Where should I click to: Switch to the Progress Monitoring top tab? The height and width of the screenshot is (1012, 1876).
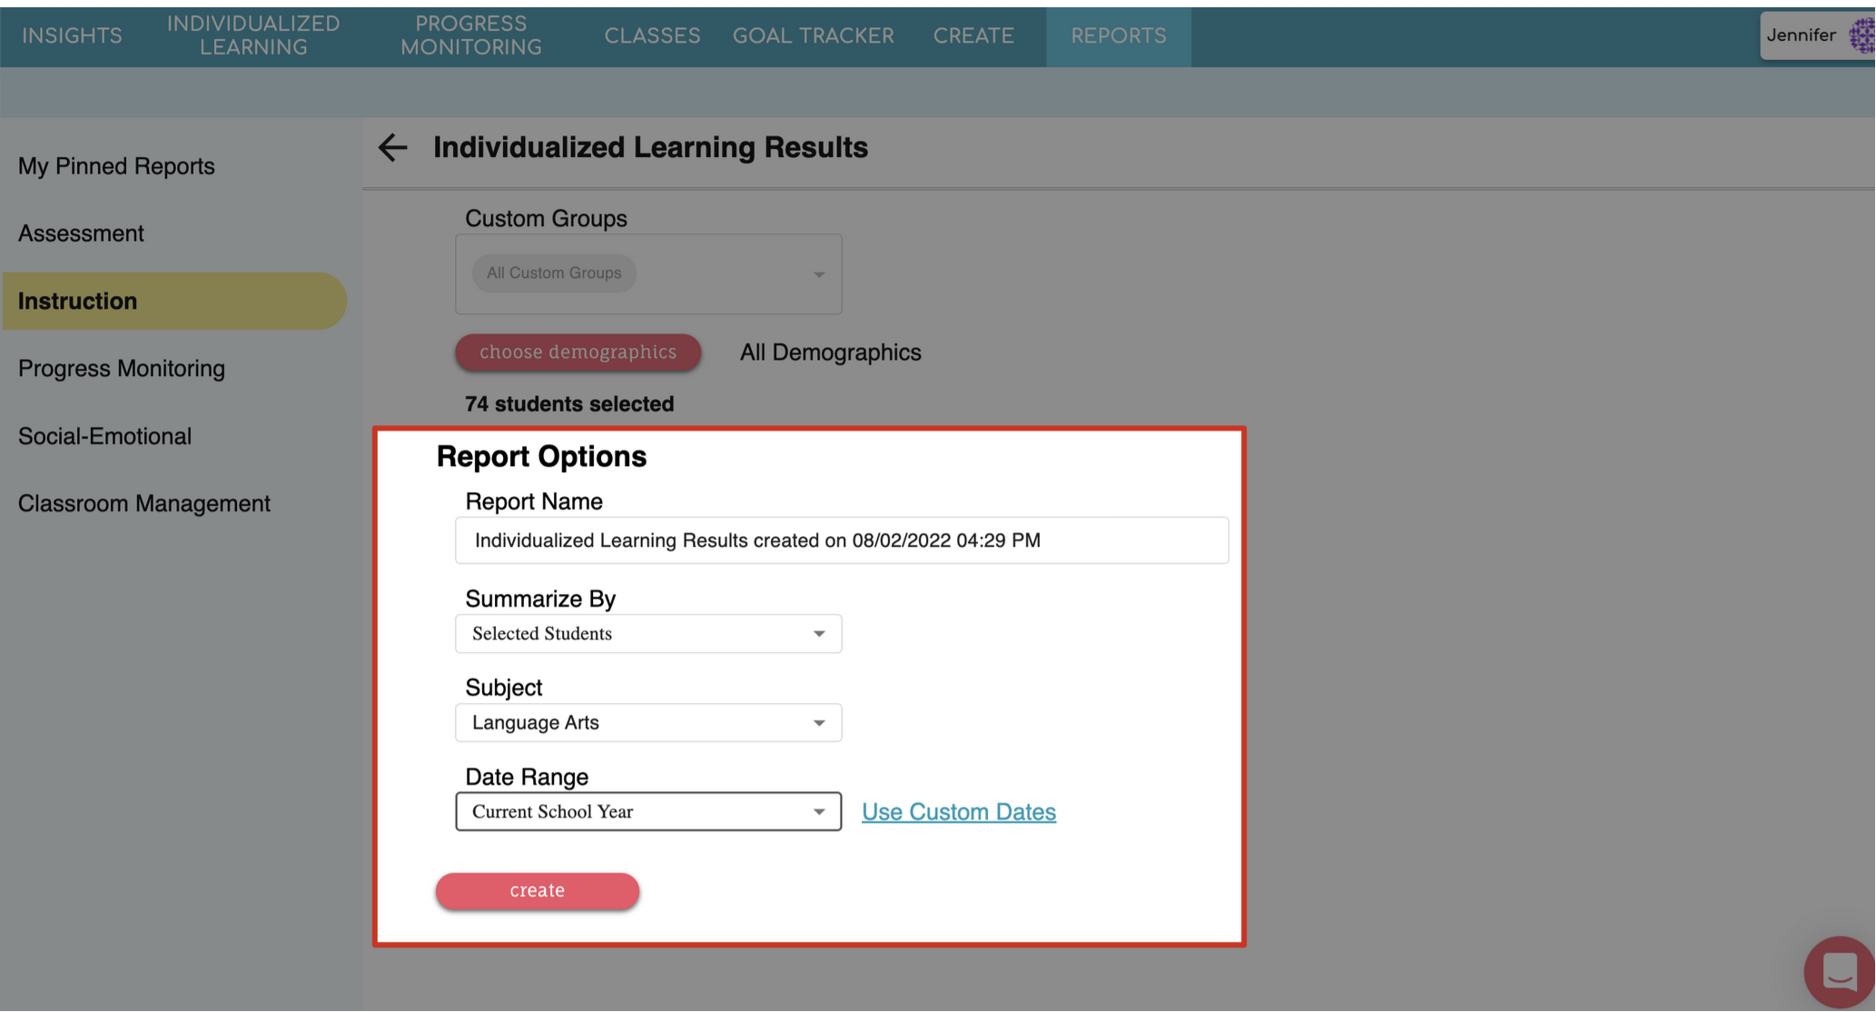pyautogui.click(x=470, y=35)
